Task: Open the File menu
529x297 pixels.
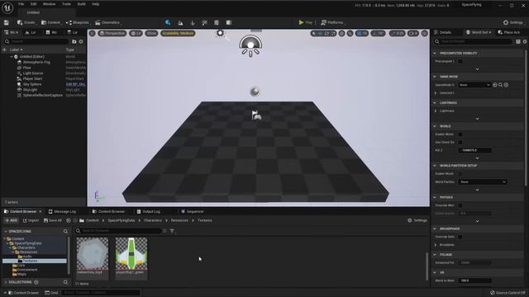Action: 21,4
